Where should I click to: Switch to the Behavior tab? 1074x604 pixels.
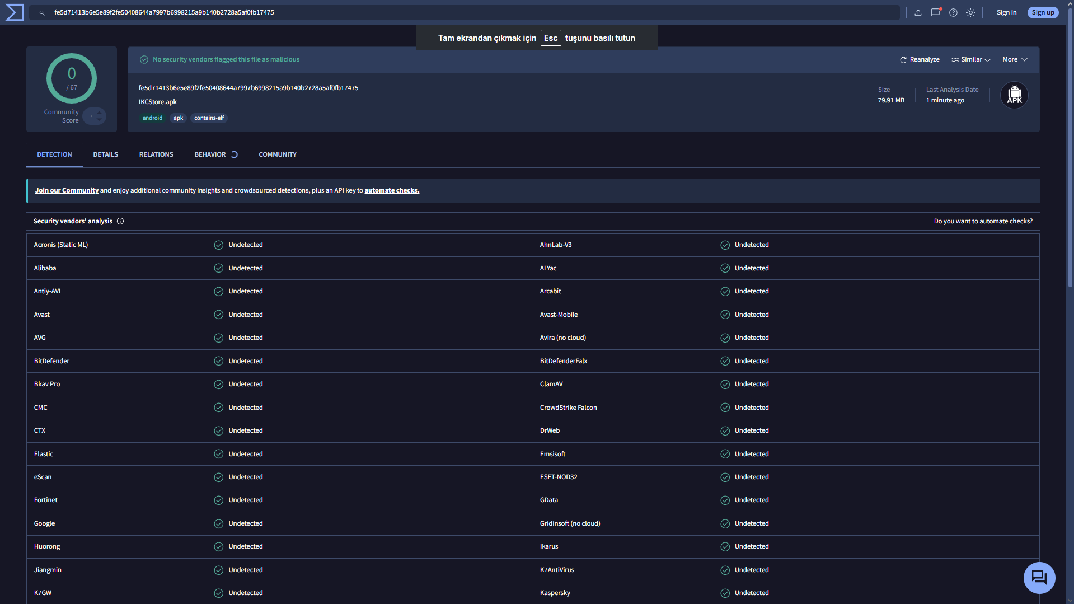point(210,154)
